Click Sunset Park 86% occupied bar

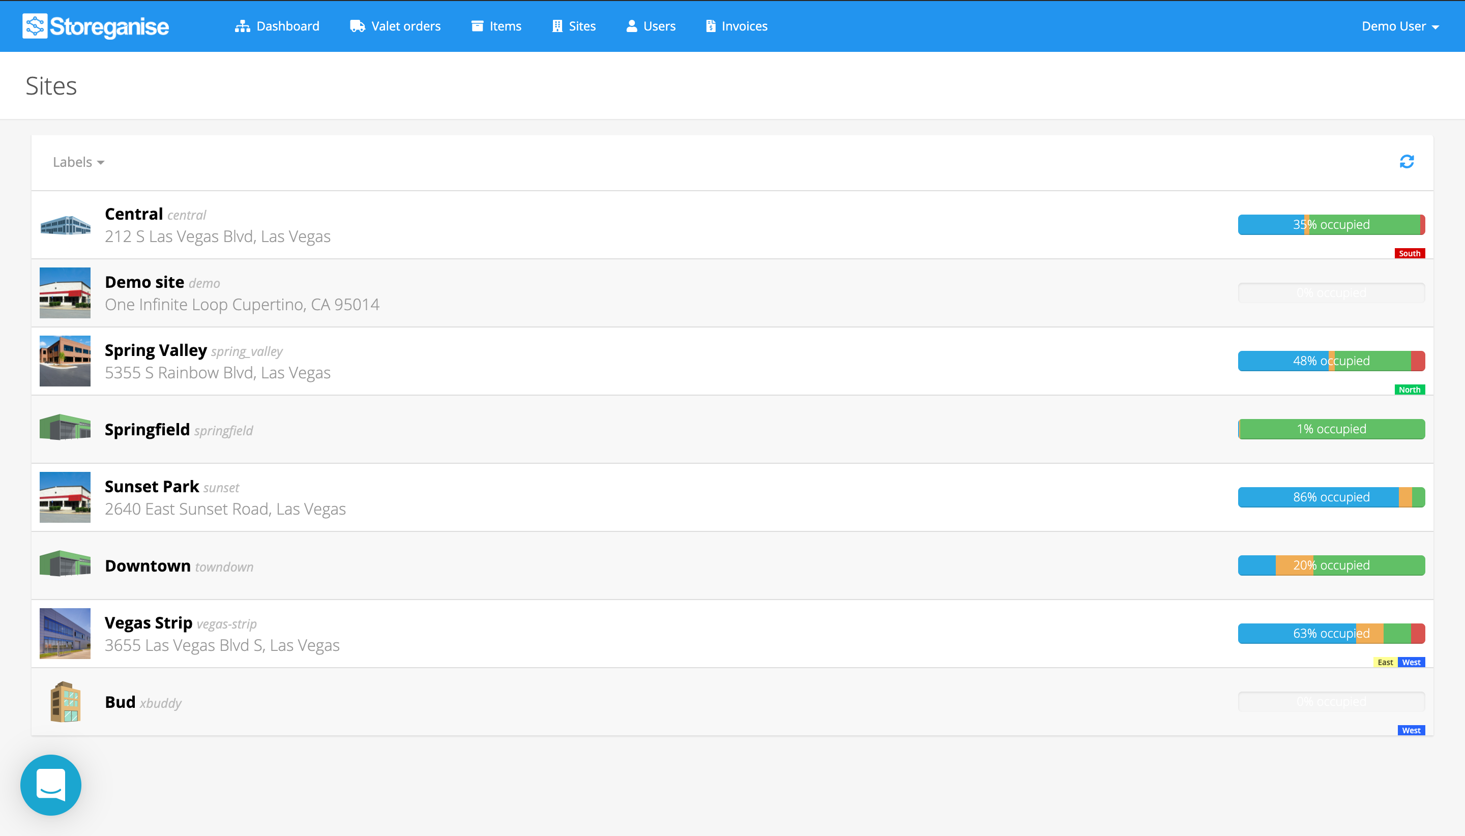(x=1331, y=497)
